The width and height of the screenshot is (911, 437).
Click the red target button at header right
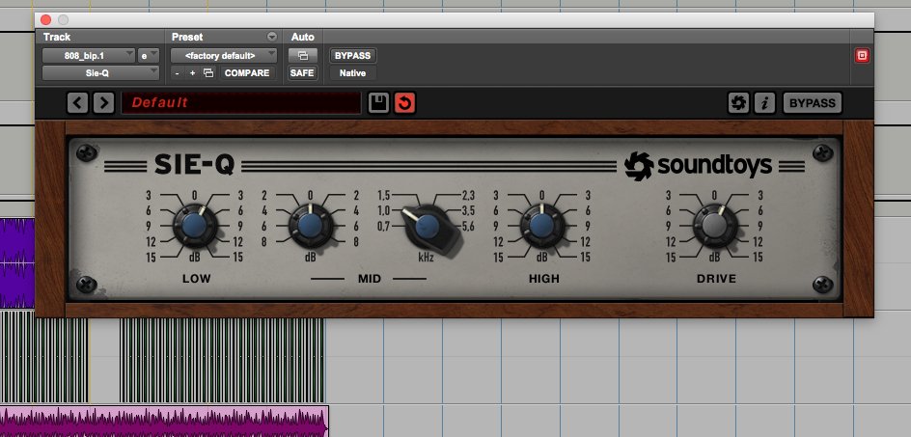click(862, 56)
